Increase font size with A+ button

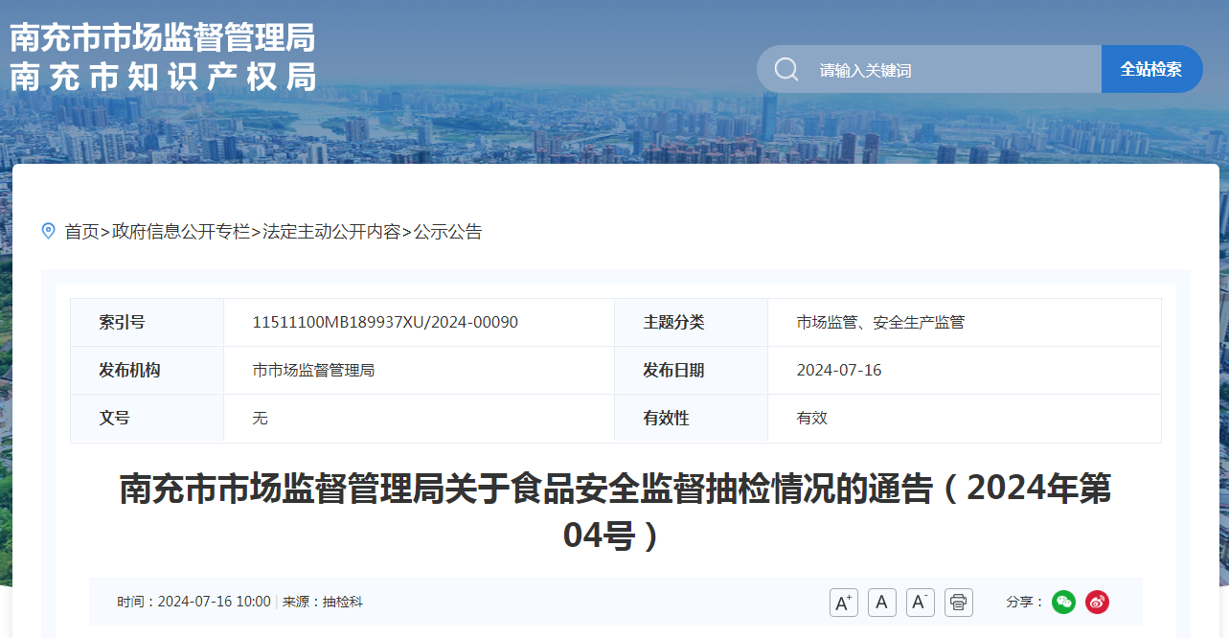(843, 603)
